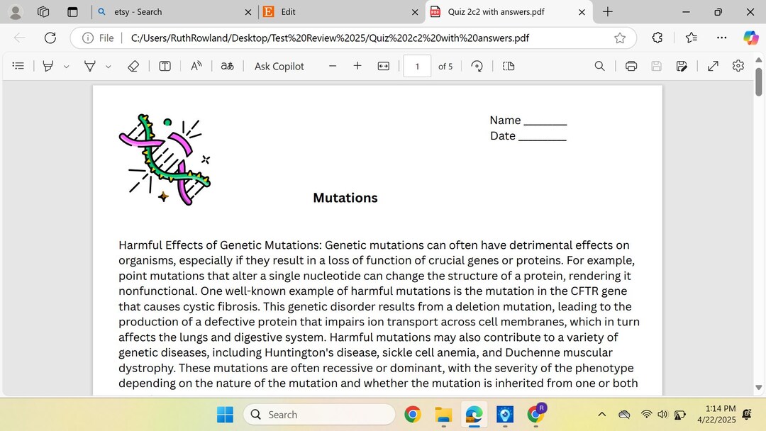
Task: Click the Ask Copilot button
Action: (278, 66)
